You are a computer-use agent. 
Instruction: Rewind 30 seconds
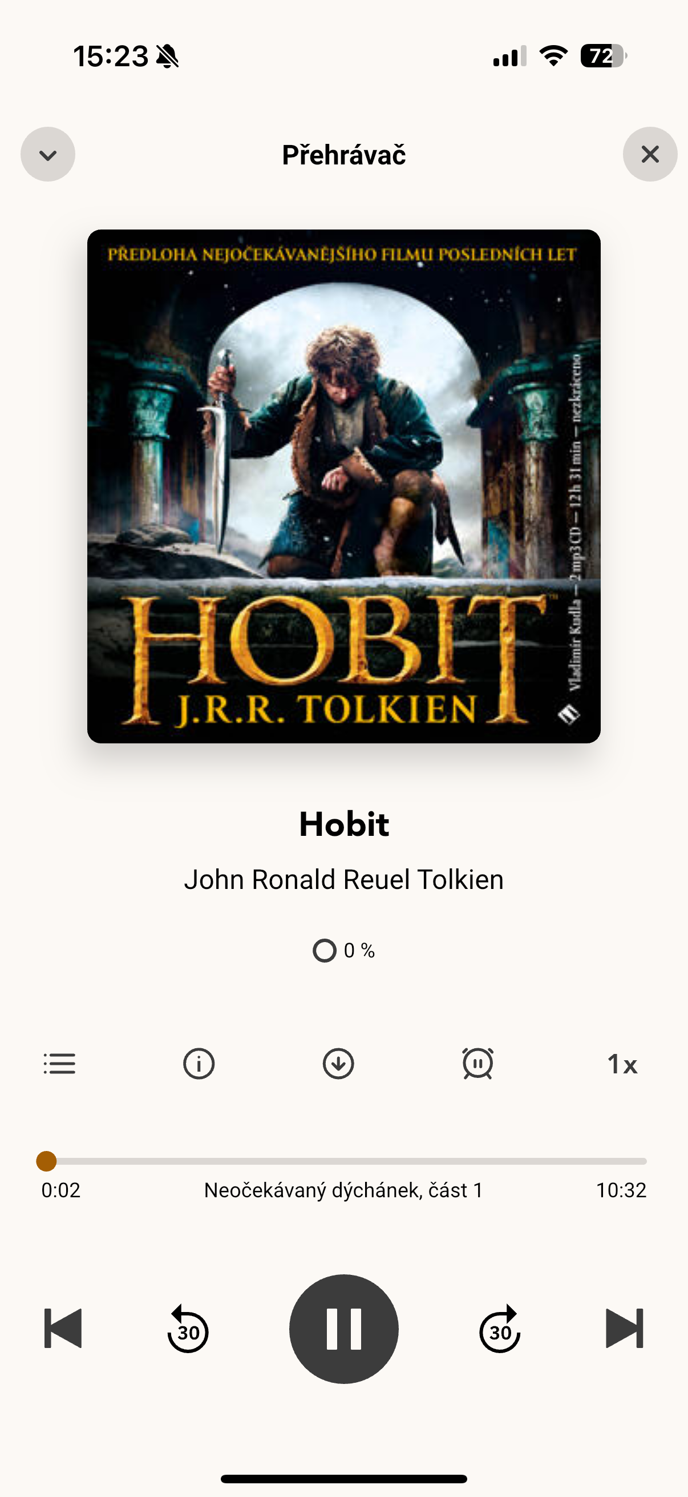click(x=188, y=1329)
